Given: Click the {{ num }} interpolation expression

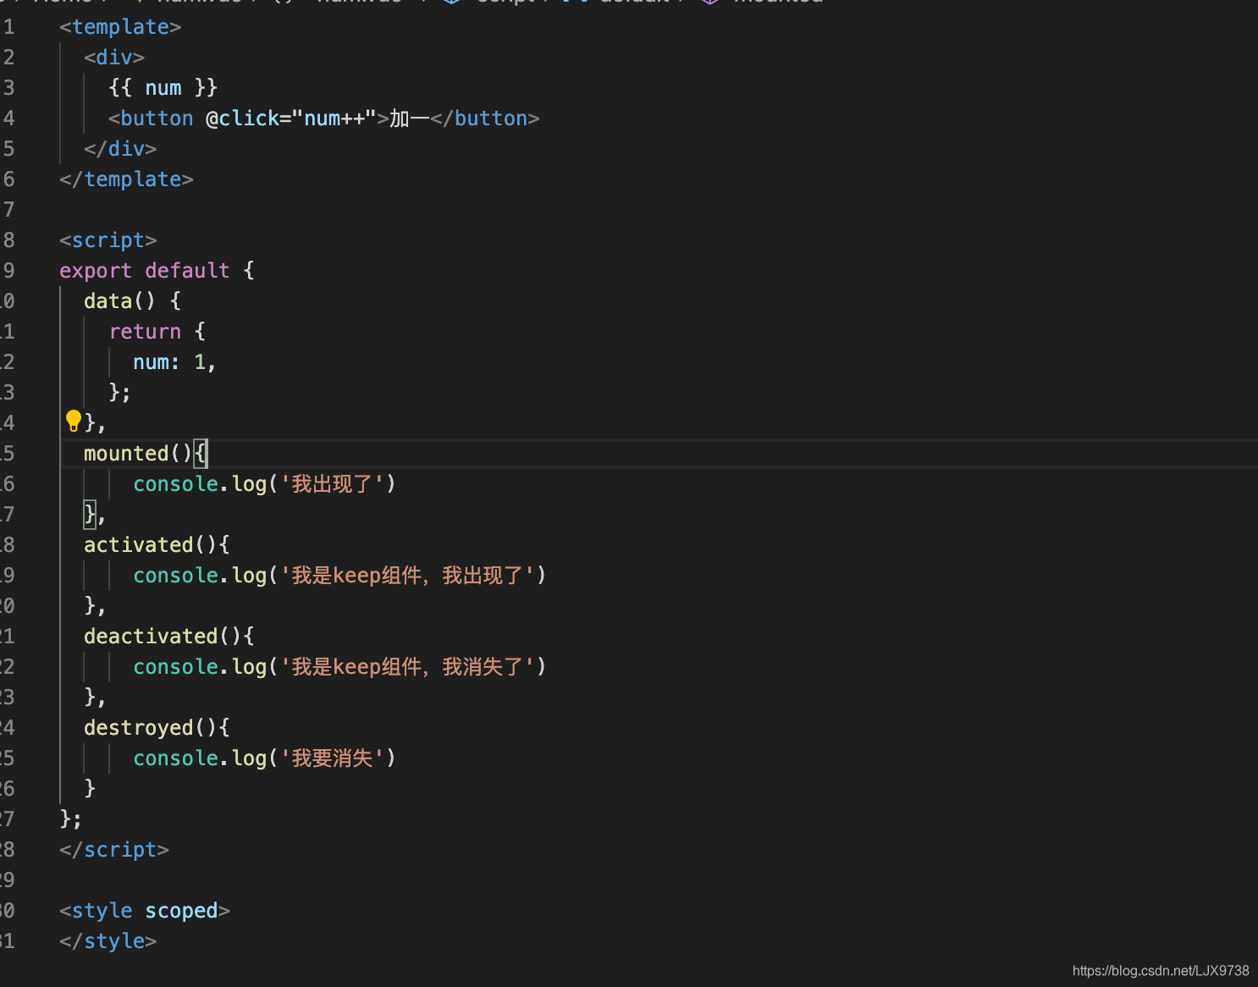Looking at the screenshot, I should pos(163,88).
